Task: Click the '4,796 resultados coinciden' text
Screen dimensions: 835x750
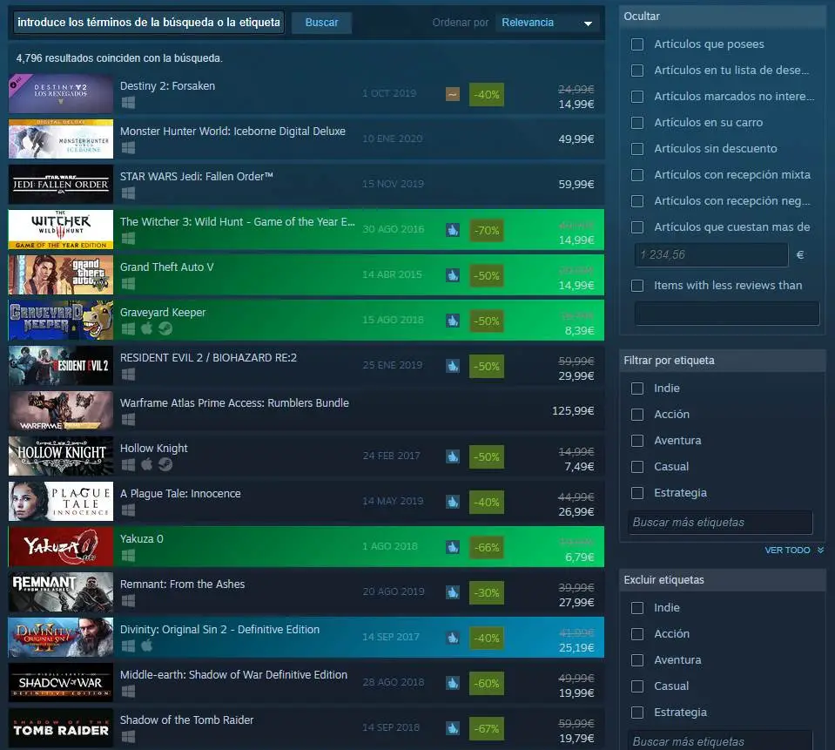Action: pos(119,58)
